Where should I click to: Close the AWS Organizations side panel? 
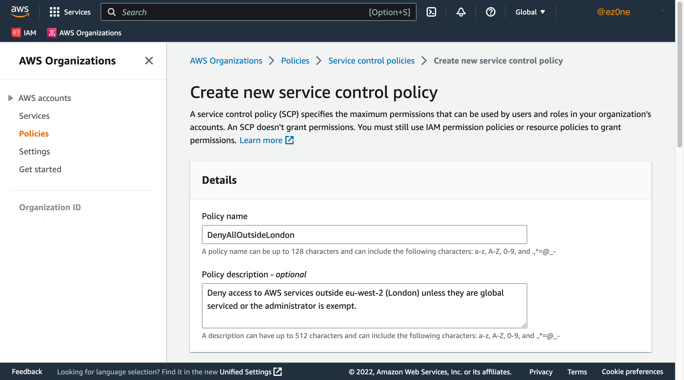tap(149, 61)
